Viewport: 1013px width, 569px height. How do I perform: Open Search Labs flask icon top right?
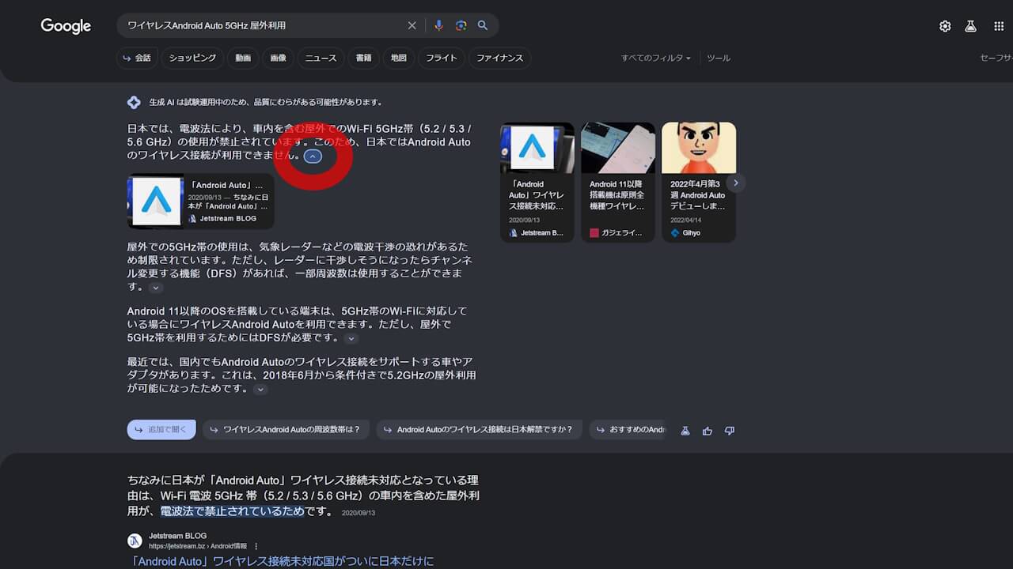click(970, 25)
